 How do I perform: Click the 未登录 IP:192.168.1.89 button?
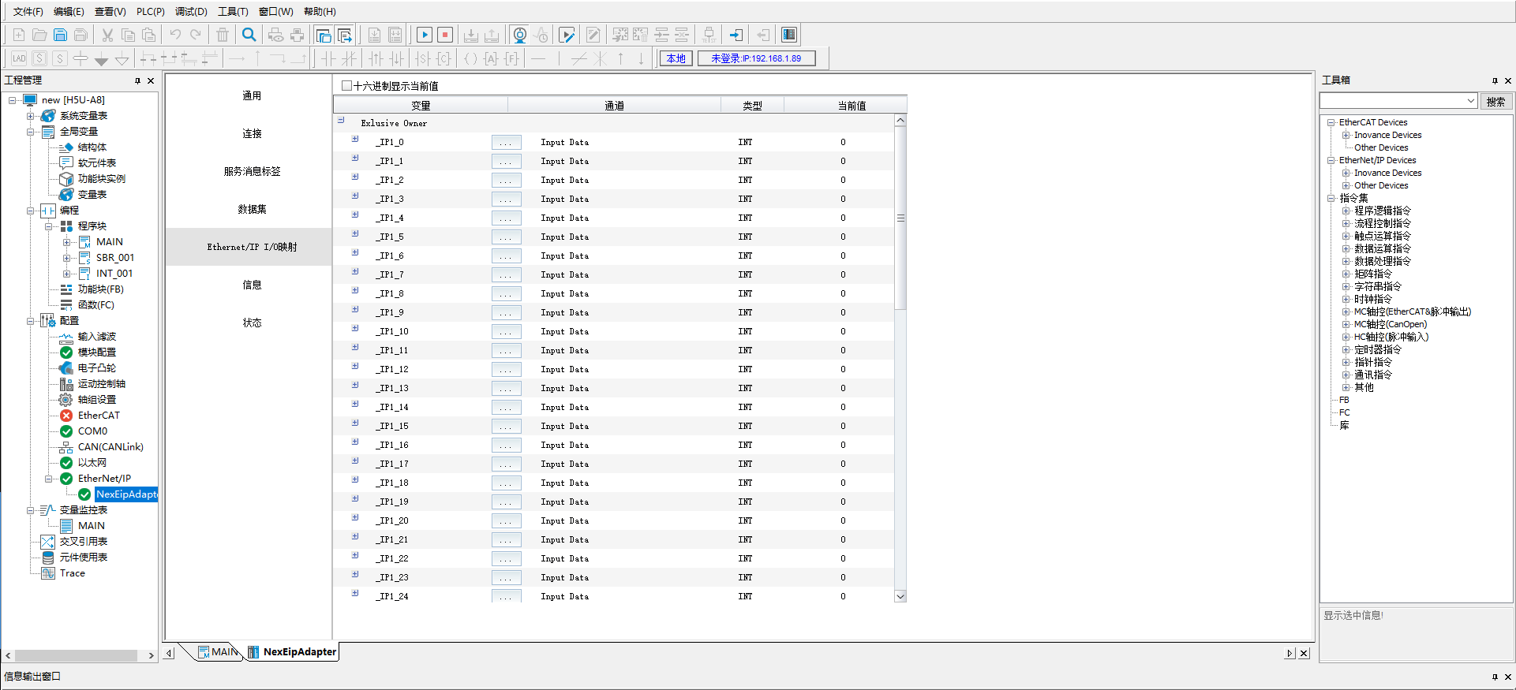coord(756,58)
